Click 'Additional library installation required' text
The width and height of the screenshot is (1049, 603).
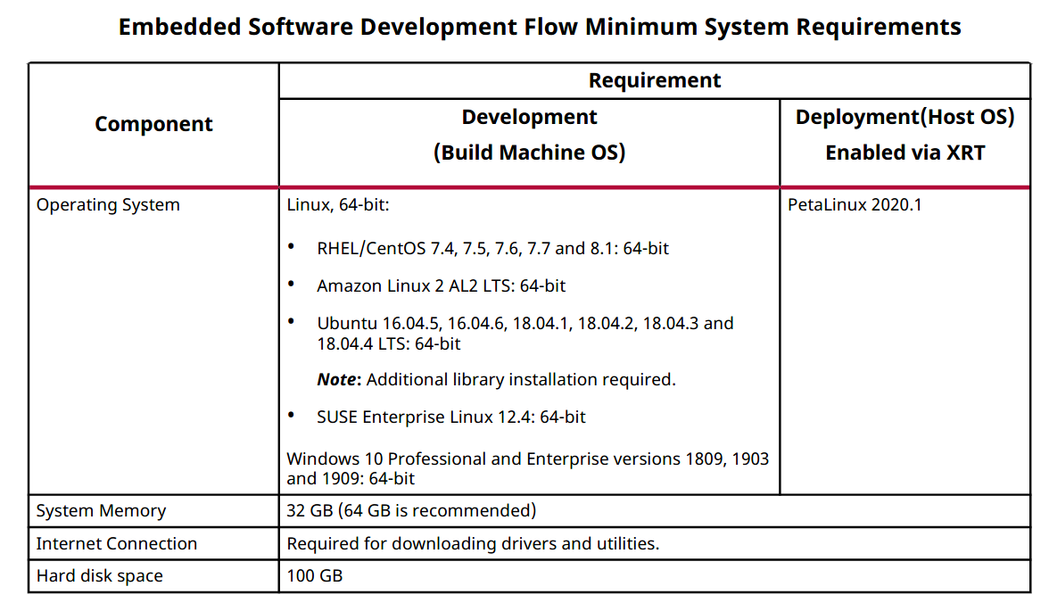(x=521, y=380)
